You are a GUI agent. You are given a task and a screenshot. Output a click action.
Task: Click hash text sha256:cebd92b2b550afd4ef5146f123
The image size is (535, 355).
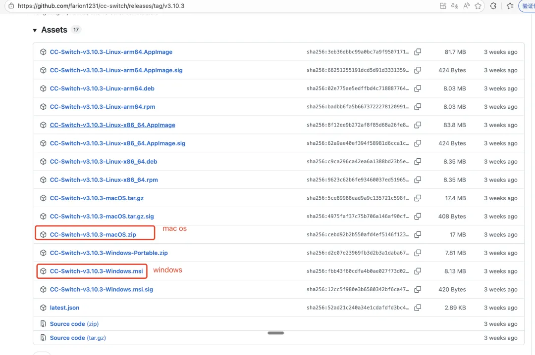click(358, 234)
